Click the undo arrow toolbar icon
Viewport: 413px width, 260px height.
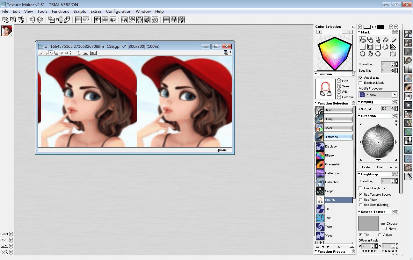(x=33, y=19)
